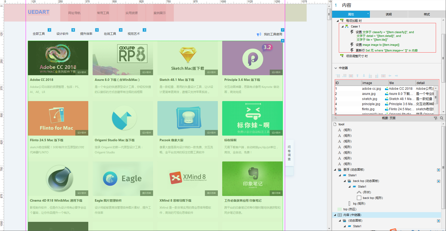
Task: Click the move column right arrow icon
Action: (x=396, y=76)
